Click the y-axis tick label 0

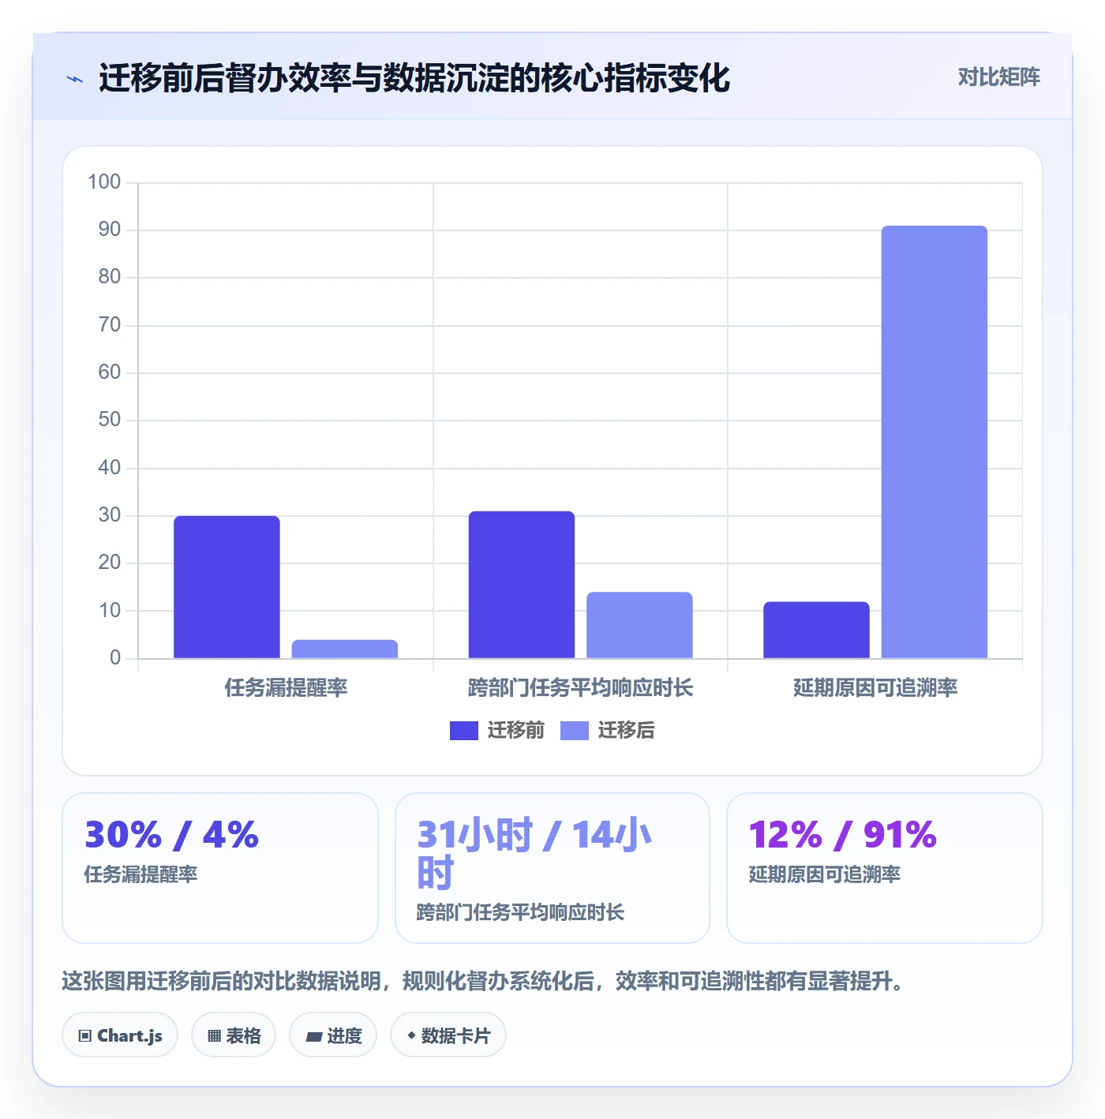[115, 657]
